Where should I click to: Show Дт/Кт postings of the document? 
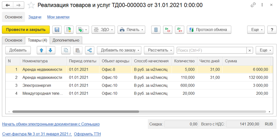(x=179, y=30)
